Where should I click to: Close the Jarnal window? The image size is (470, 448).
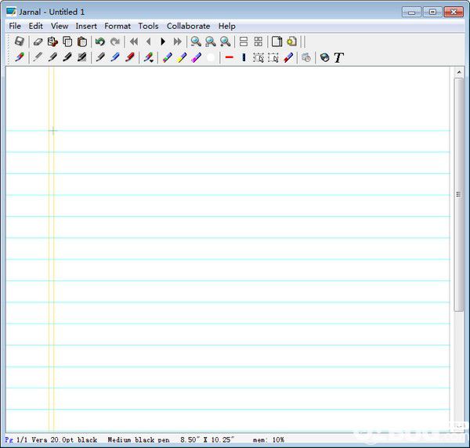[x=454, y=12]
